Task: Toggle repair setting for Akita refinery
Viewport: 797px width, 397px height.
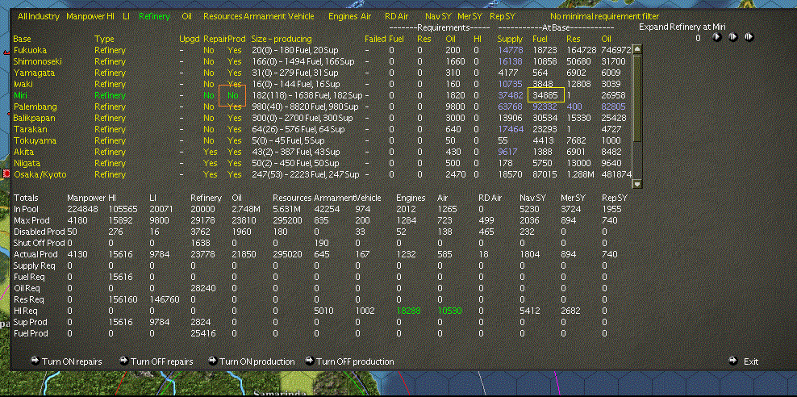Action: click(x=211, y=152)
